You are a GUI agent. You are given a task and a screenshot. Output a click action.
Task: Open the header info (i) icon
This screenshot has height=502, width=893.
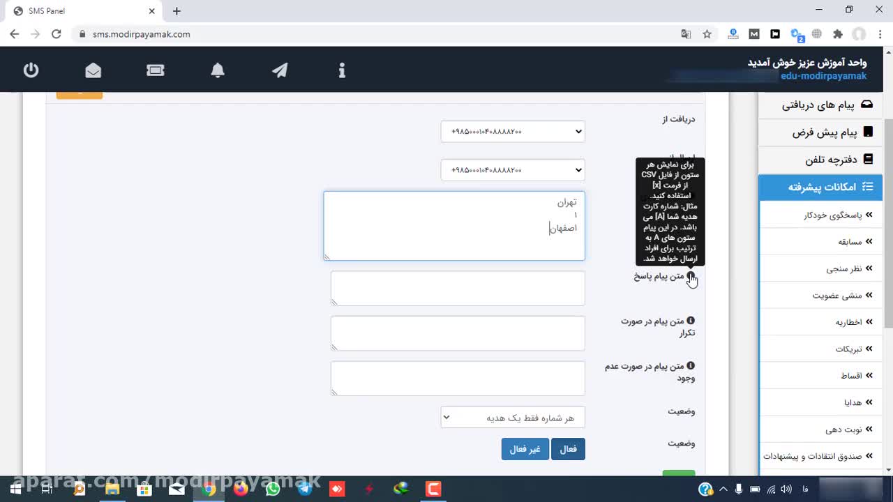click(x=342, y=70)
